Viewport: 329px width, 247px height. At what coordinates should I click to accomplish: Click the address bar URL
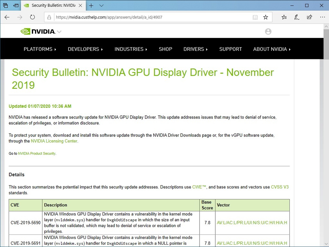pyautogui.click(x=109, y=17)
